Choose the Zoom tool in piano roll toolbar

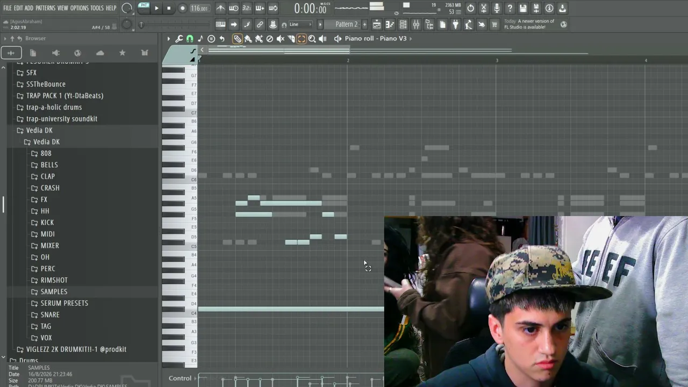click(x=312, y=39)
